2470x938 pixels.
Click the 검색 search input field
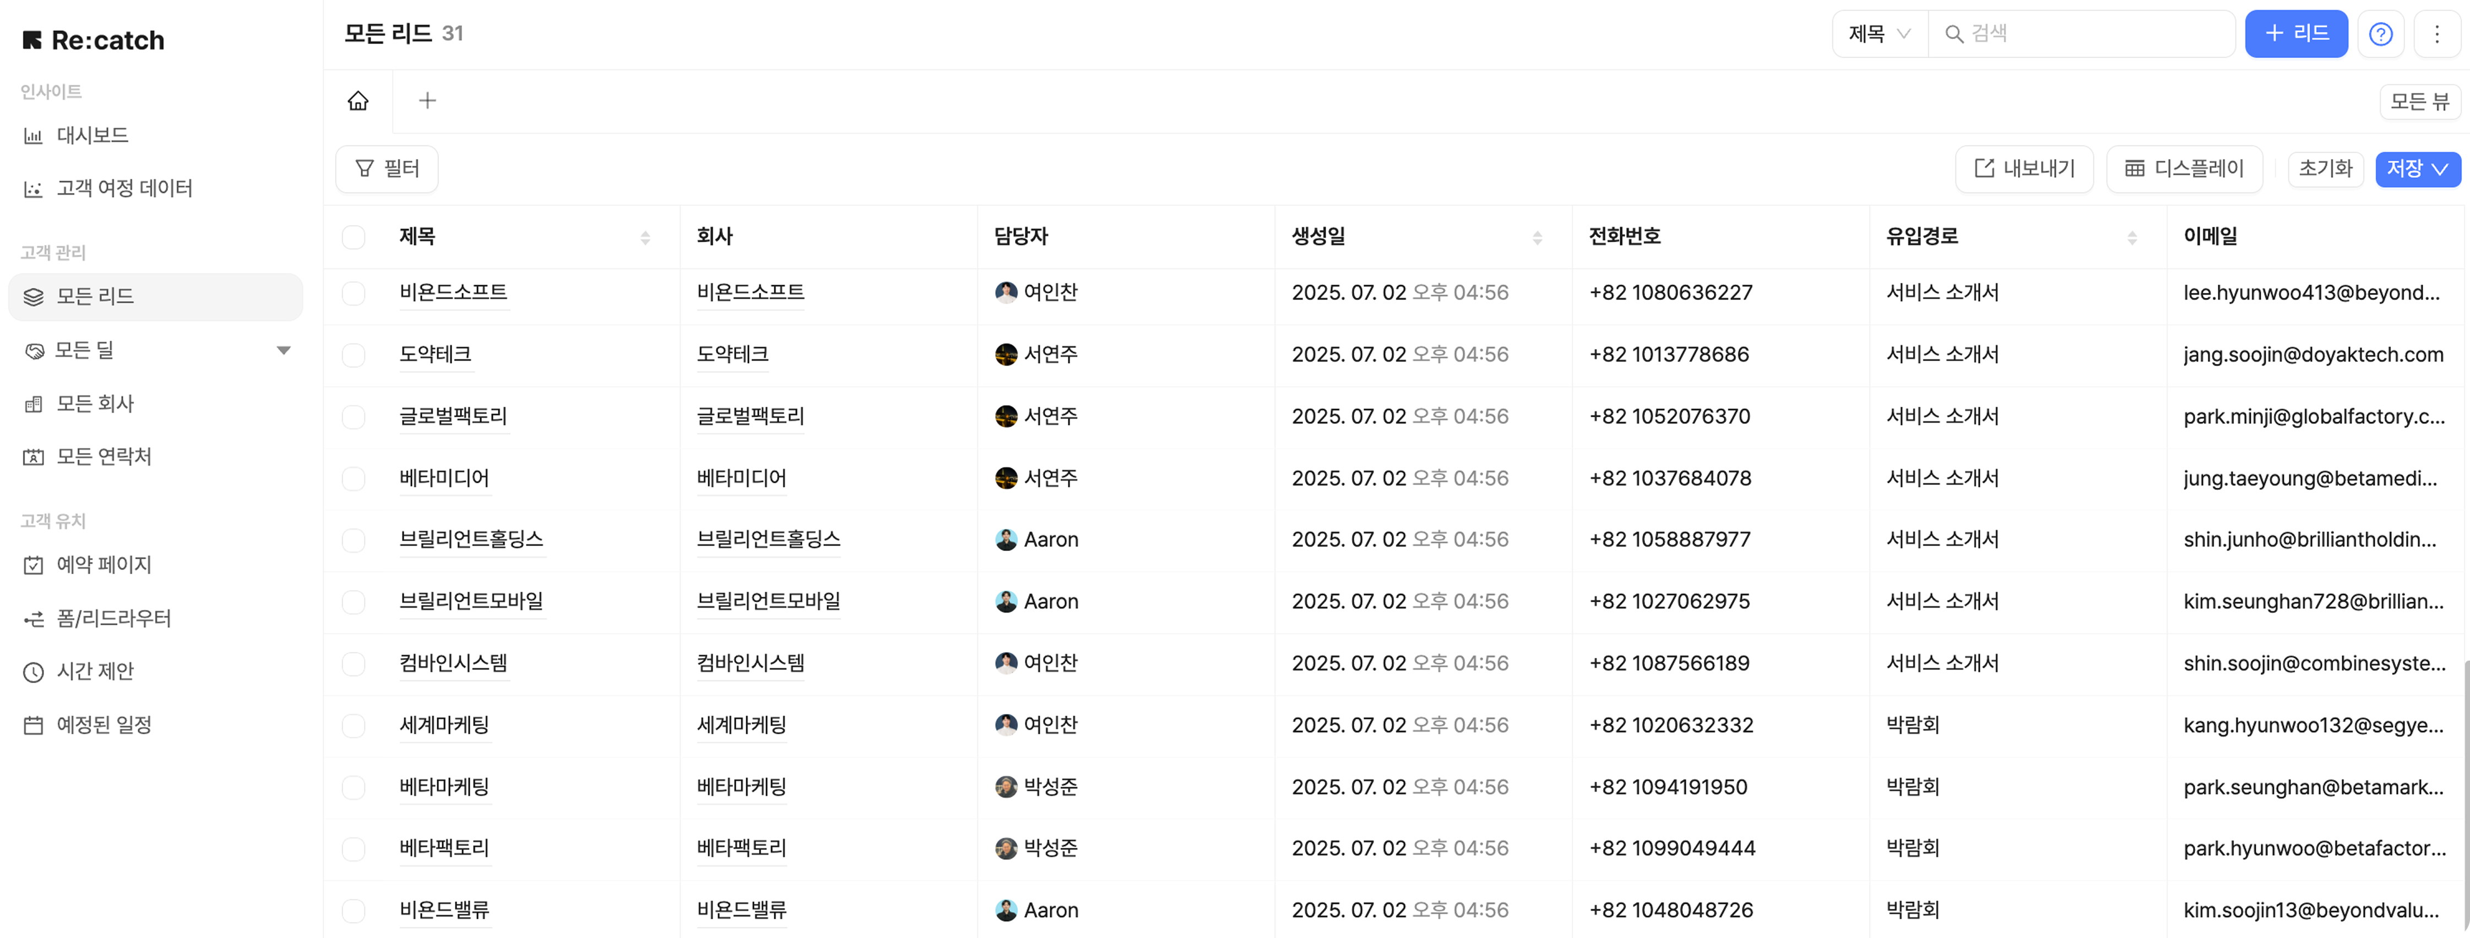(x=2091, y=35)
